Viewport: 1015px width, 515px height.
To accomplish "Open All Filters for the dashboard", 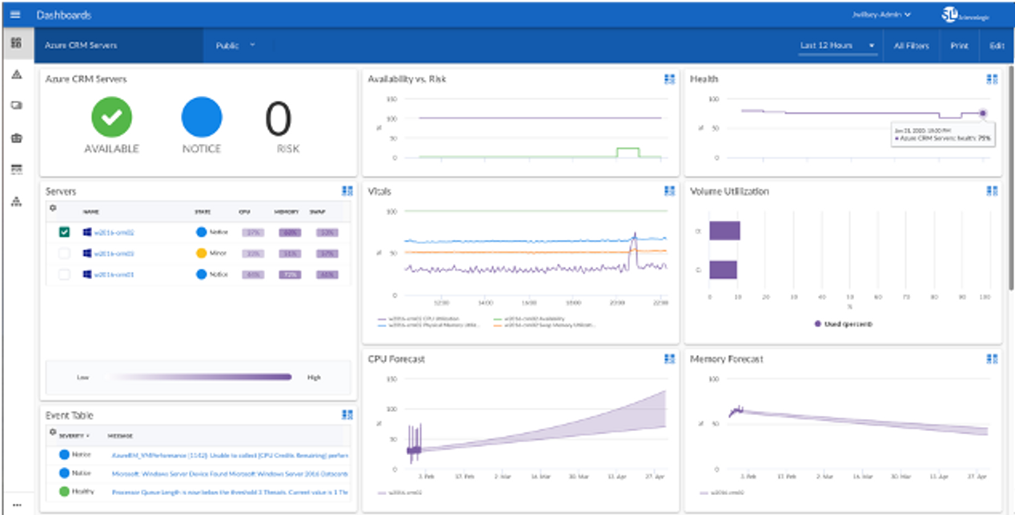I will (x=910, y=46).
